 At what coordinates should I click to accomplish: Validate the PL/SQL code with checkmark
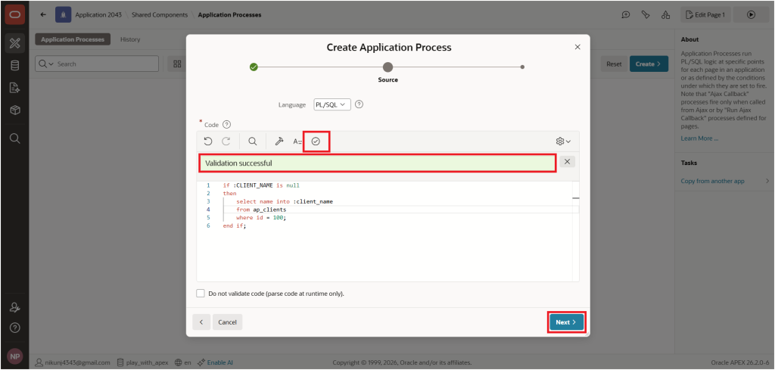click(x=316, y=141)
